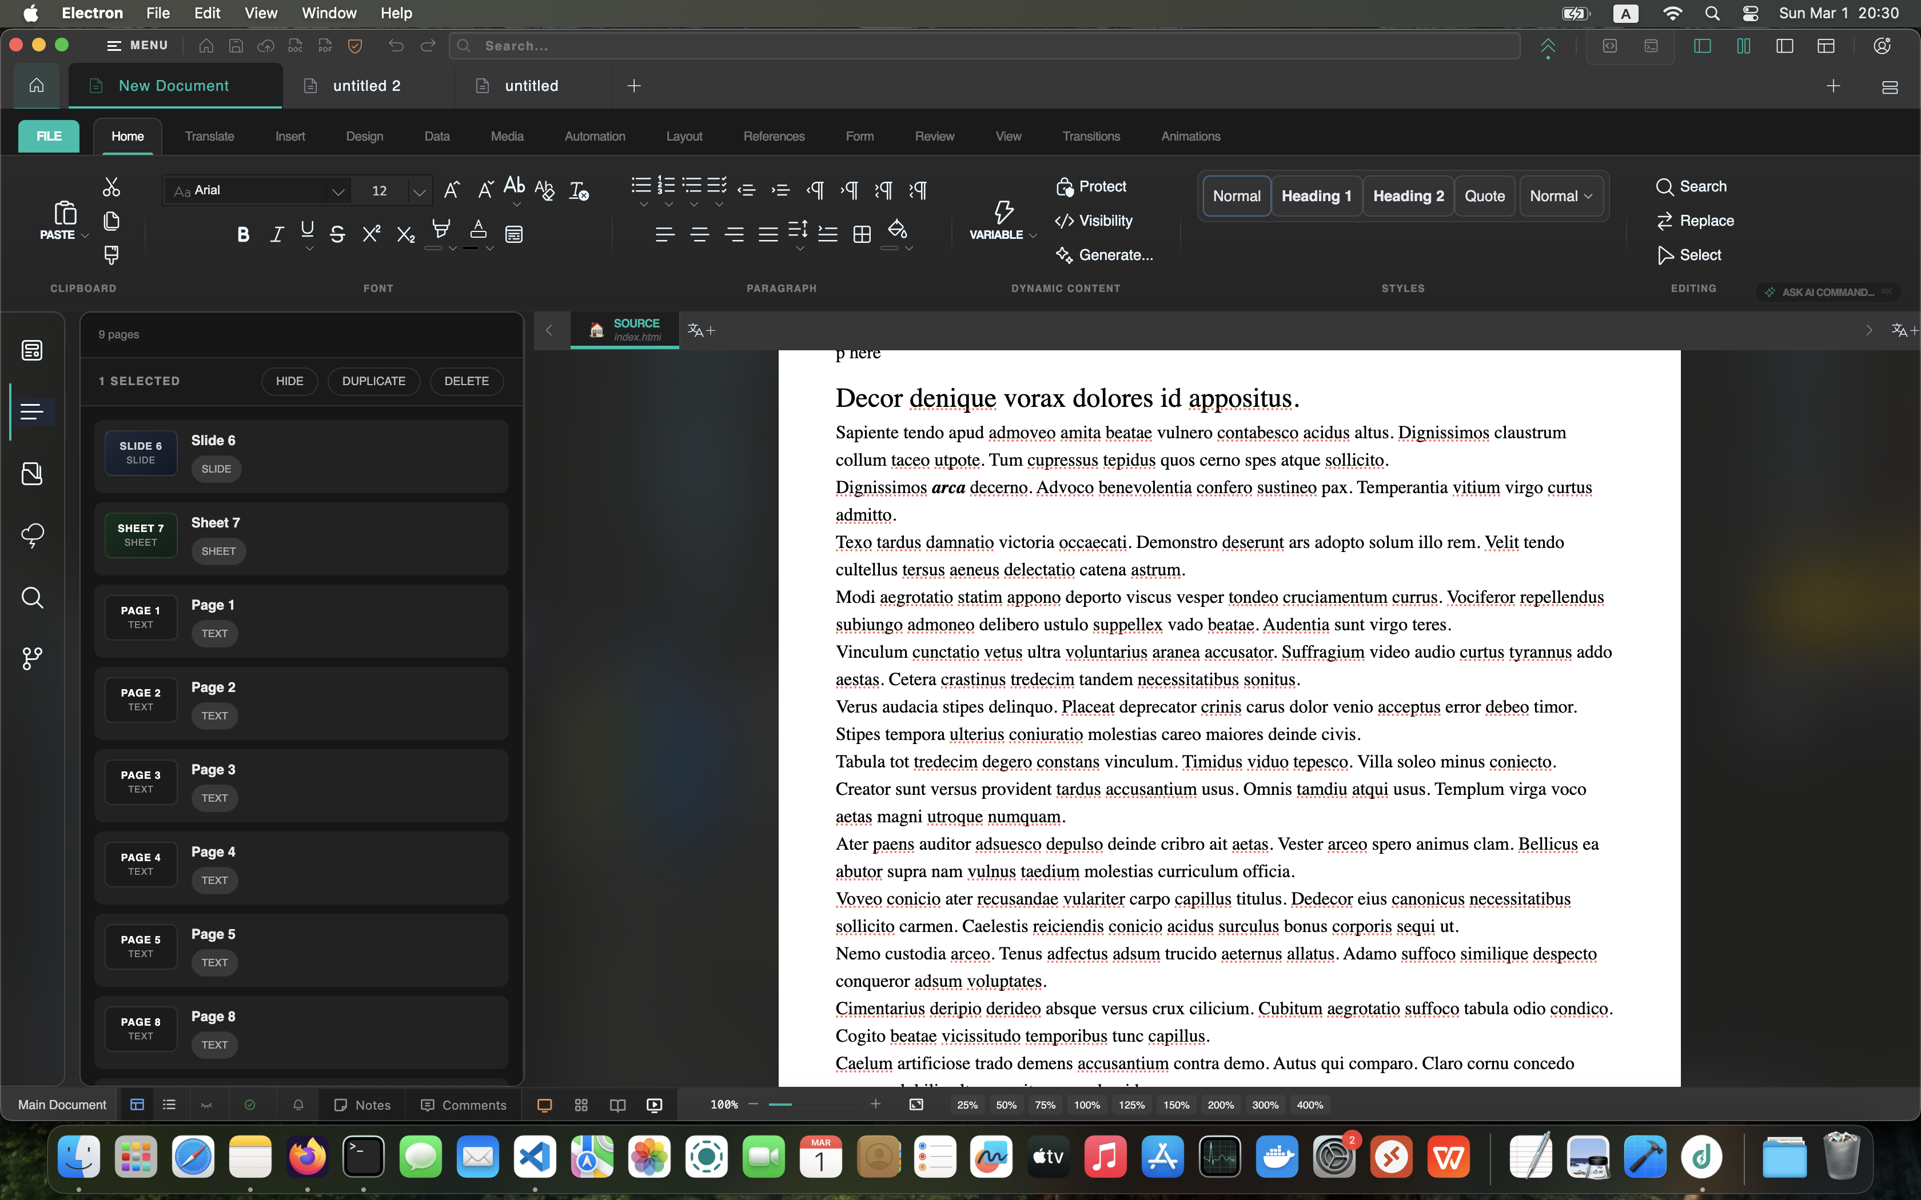
Task: Click the zoom slider in status bar
Action: [814, 1105]
